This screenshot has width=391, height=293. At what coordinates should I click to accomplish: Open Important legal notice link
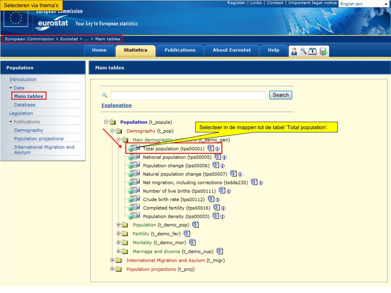coord(312,3)
